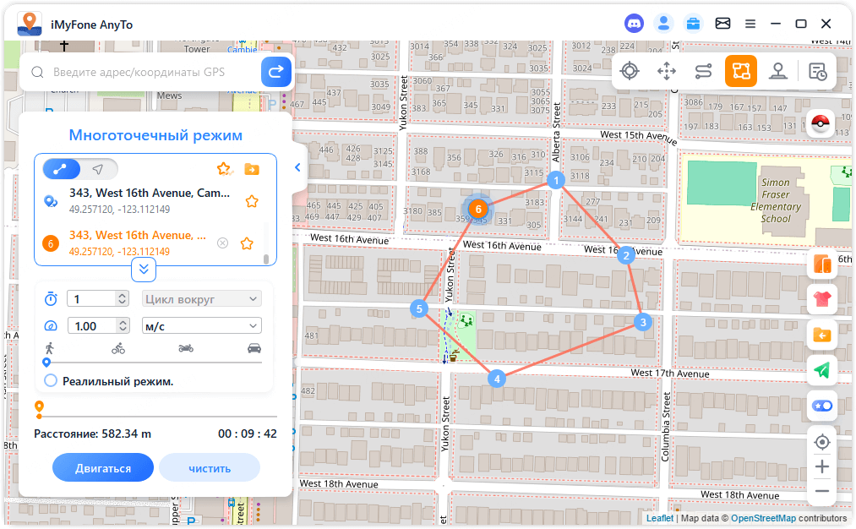Screen dimensions: 856x529
Task: Open the OpenStreetMap link
Action: [763, 518]
